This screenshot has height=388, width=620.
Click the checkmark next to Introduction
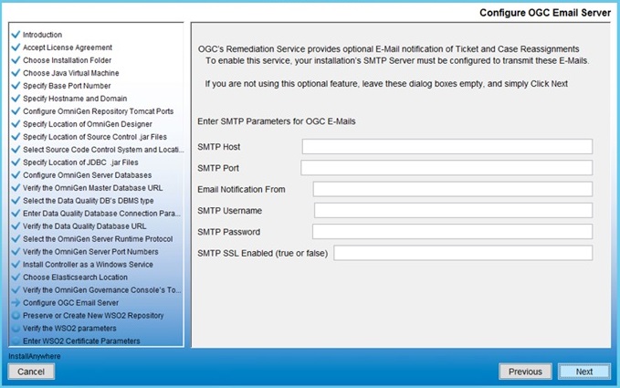[x=16, y=35]
